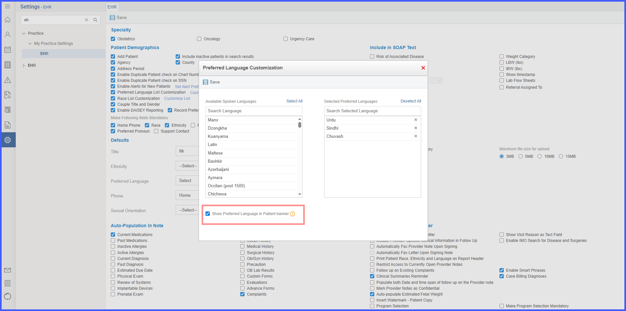The width and height of the screenshot is (626, 311).
Task: Open the Calendar scheduling icon in sidebar
Action: click(8, 50)
